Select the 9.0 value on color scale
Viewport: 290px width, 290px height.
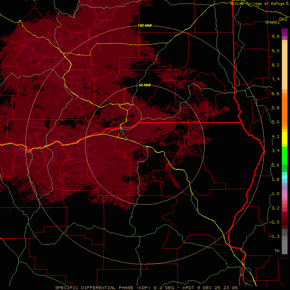pyautogui.click(x=275, y=51)
